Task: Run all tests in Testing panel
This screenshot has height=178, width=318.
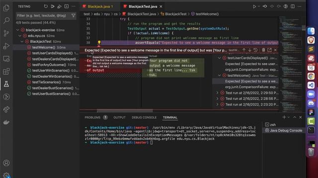Action: pyautogui.click(x=53, y=6)
